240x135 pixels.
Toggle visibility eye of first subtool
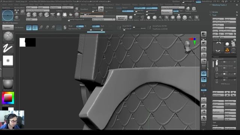click(x=235, y=62)
